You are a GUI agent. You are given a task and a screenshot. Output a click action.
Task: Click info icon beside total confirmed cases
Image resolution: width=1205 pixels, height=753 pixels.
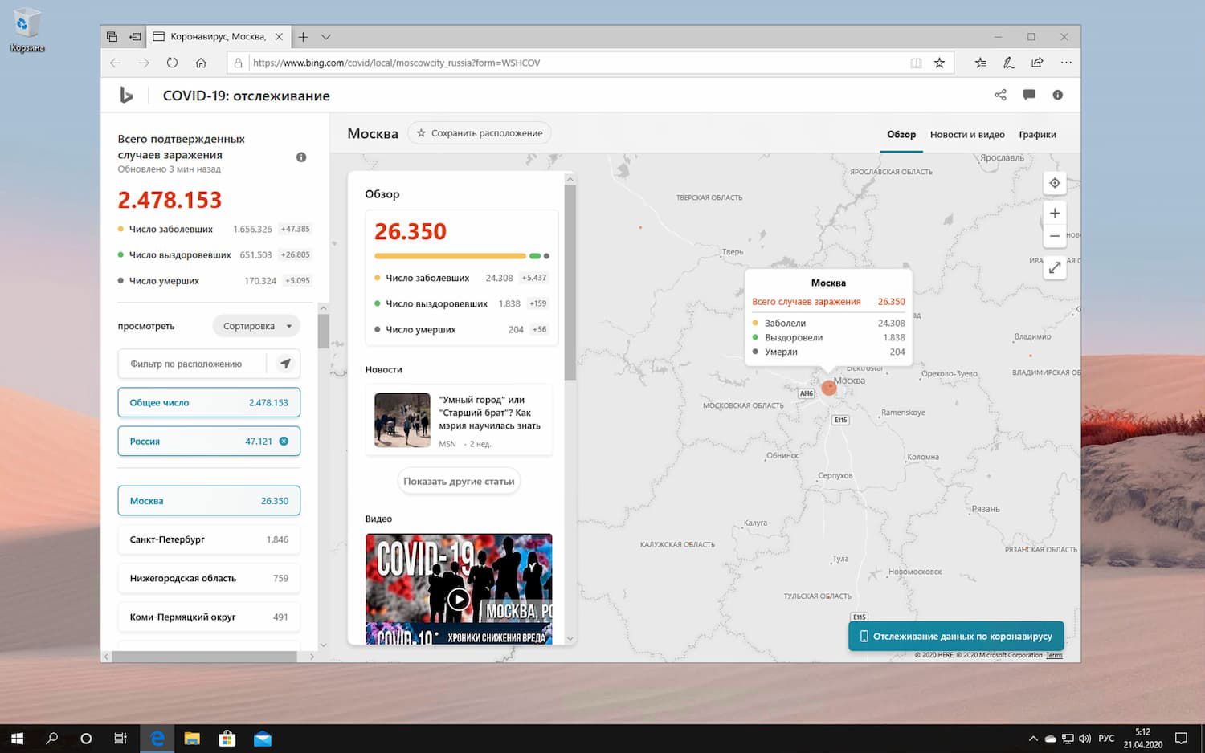pos(301,157)
